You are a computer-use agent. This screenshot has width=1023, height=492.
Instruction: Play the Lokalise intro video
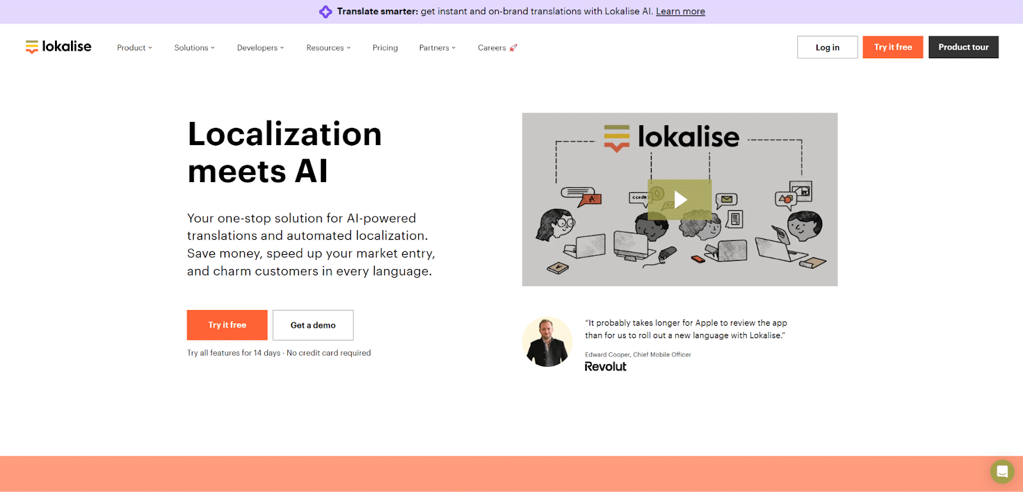[x=680, y=200]
